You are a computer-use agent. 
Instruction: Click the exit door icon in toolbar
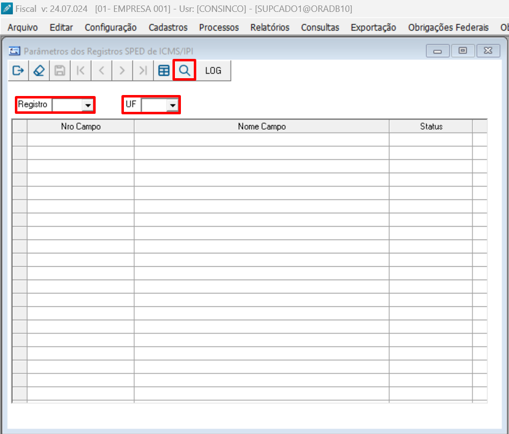(x=18, y=70)
